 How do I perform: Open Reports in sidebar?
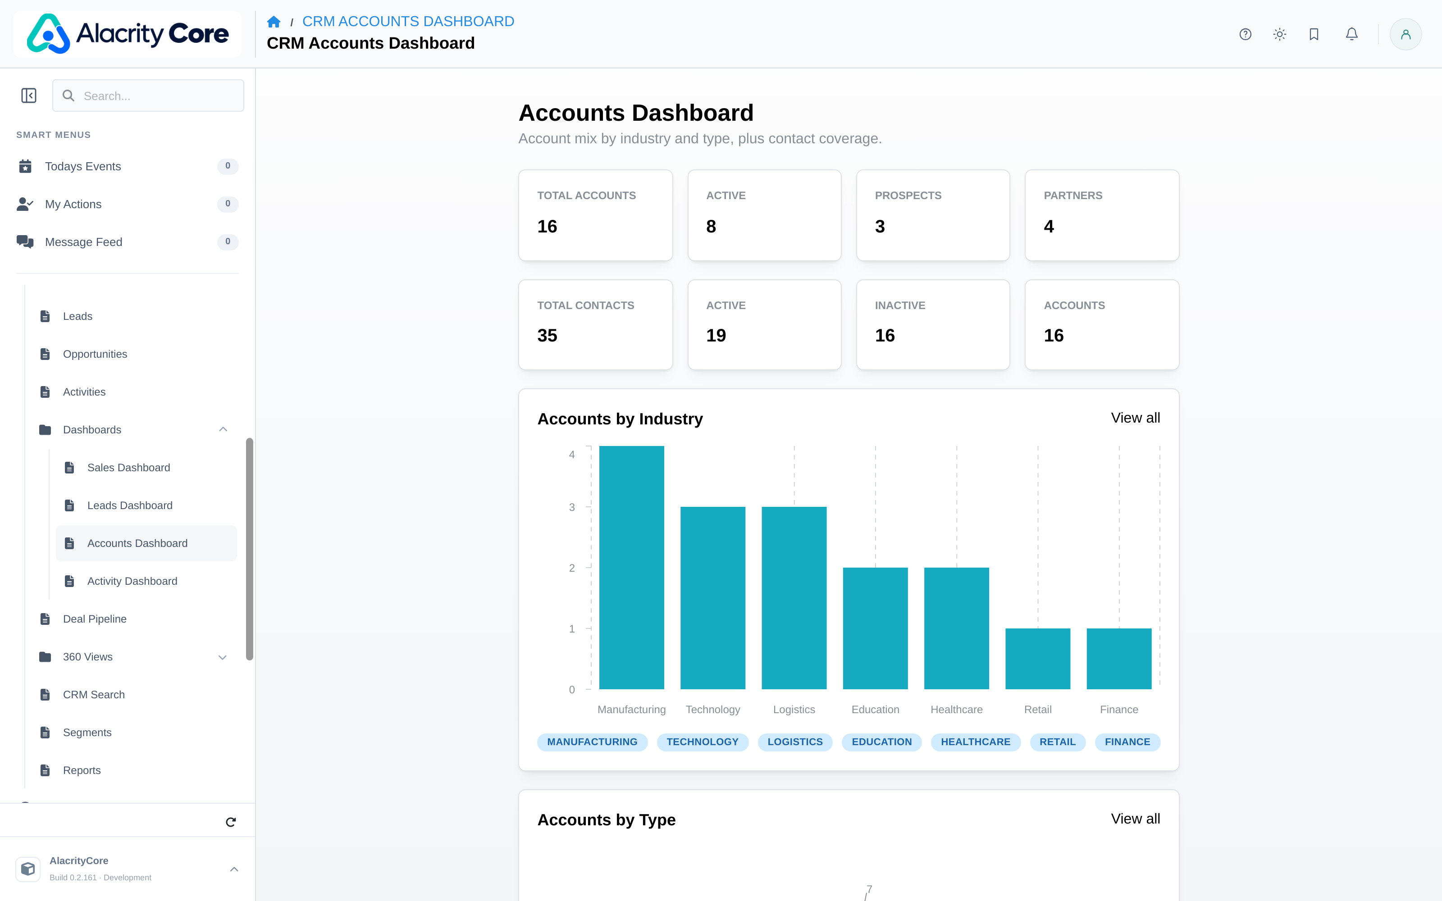point(135,770)
